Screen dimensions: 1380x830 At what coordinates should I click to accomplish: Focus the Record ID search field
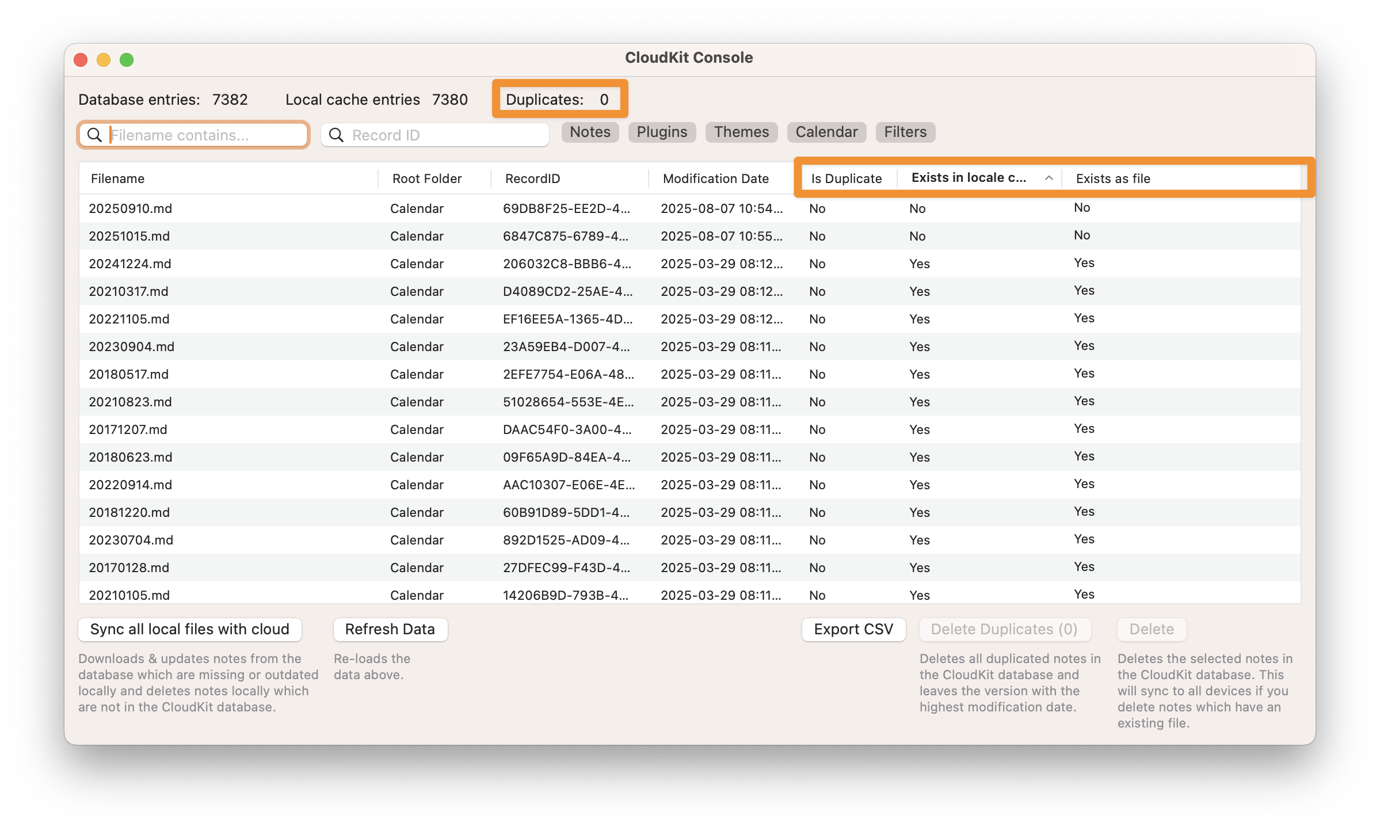click(x=435, y=135)
